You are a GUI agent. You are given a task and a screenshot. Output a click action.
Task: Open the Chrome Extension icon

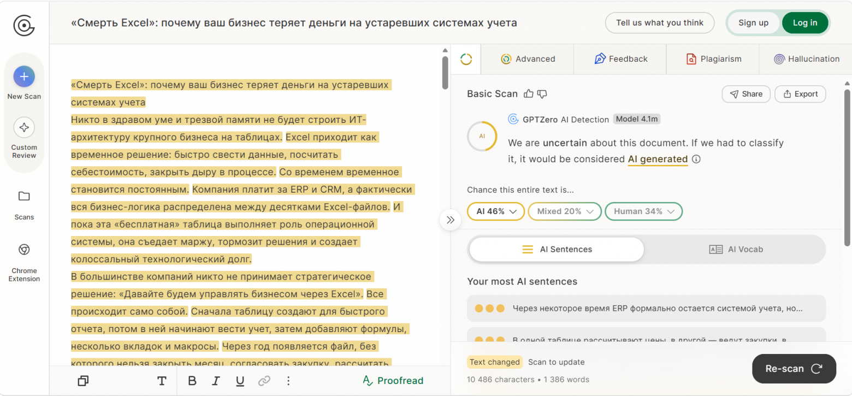tap(24, 250)
